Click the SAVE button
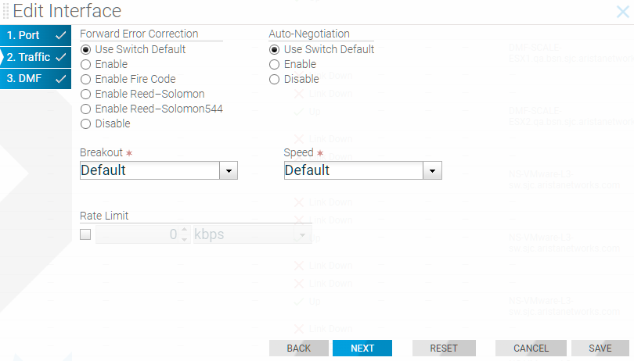Screen dimensions: 634x361 (600, 348)
